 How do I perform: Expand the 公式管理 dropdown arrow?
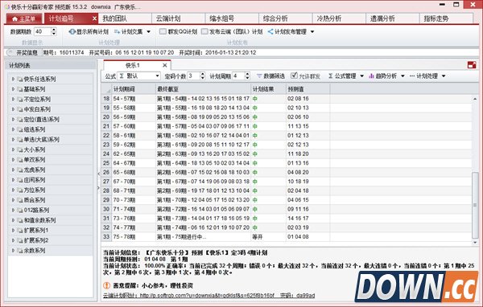pos(362,76)
